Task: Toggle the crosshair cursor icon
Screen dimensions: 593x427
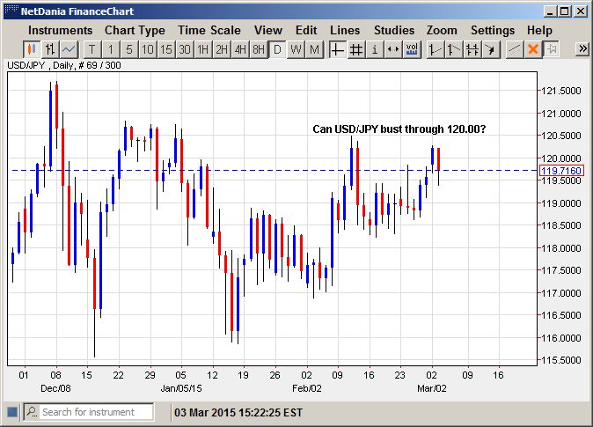Action: 337,49
